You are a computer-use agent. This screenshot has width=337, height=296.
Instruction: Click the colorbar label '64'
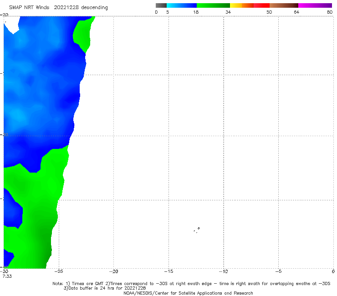point(296,12)
